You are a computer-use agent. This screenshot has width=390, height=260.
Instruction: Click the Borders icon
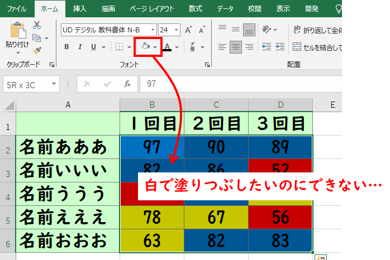120,47
